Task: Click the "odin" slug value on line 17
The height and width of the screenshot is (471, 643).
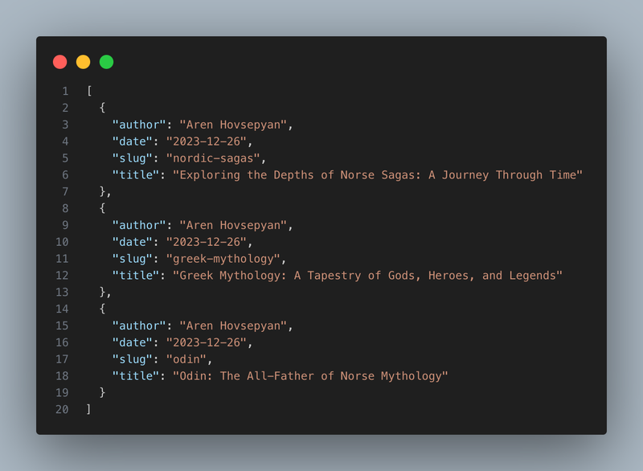Action: click(x=186, y=359)
